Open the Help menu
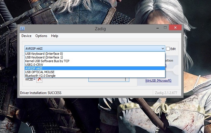 point(55,36)
